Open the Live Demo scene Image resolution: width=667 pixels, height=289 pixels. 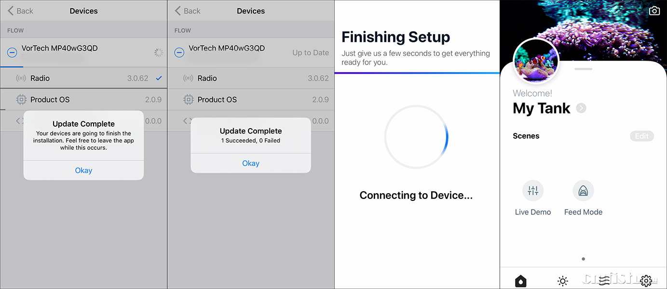[533, 191]
